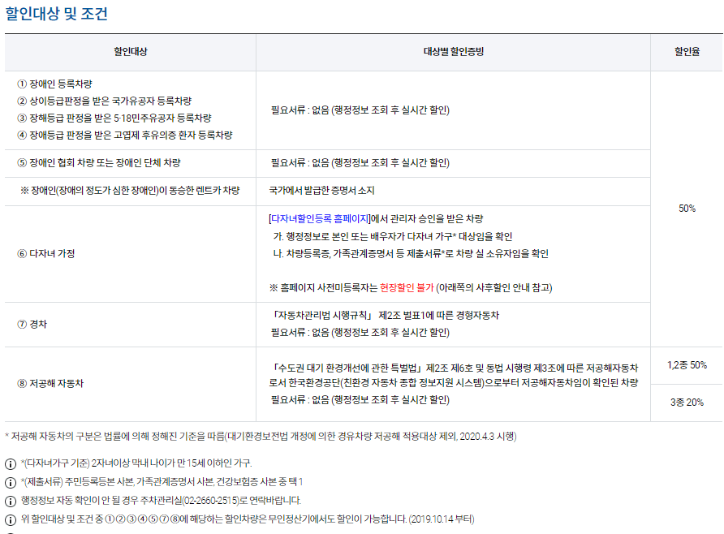The height and width of the screenshot is (534, 724).
Task: Click the info icon beside 다자녀가구 기준 note
Action: point(11,464)
